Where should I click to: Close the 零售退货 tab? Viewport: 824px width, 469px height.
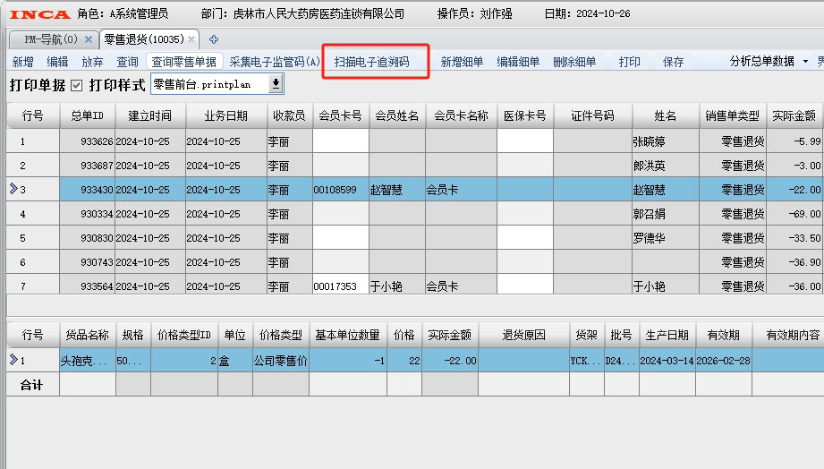pyautogui.click(x=191, y=39)
